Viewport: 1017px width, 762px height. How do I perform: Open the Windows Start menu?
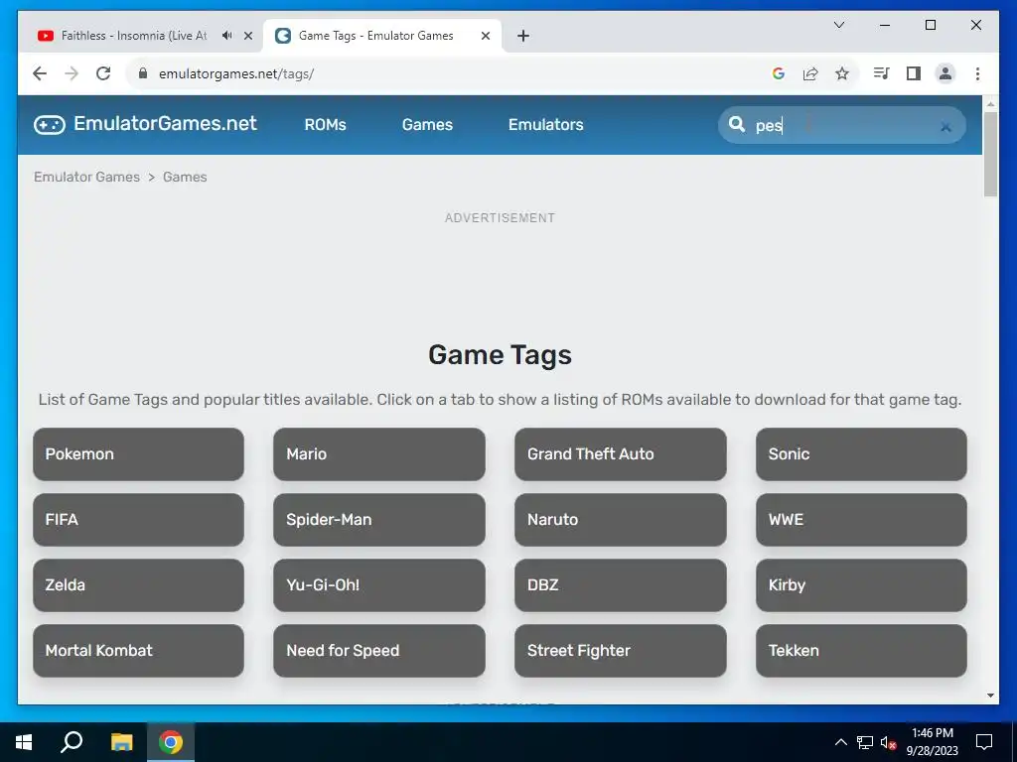tap(24, 742)
